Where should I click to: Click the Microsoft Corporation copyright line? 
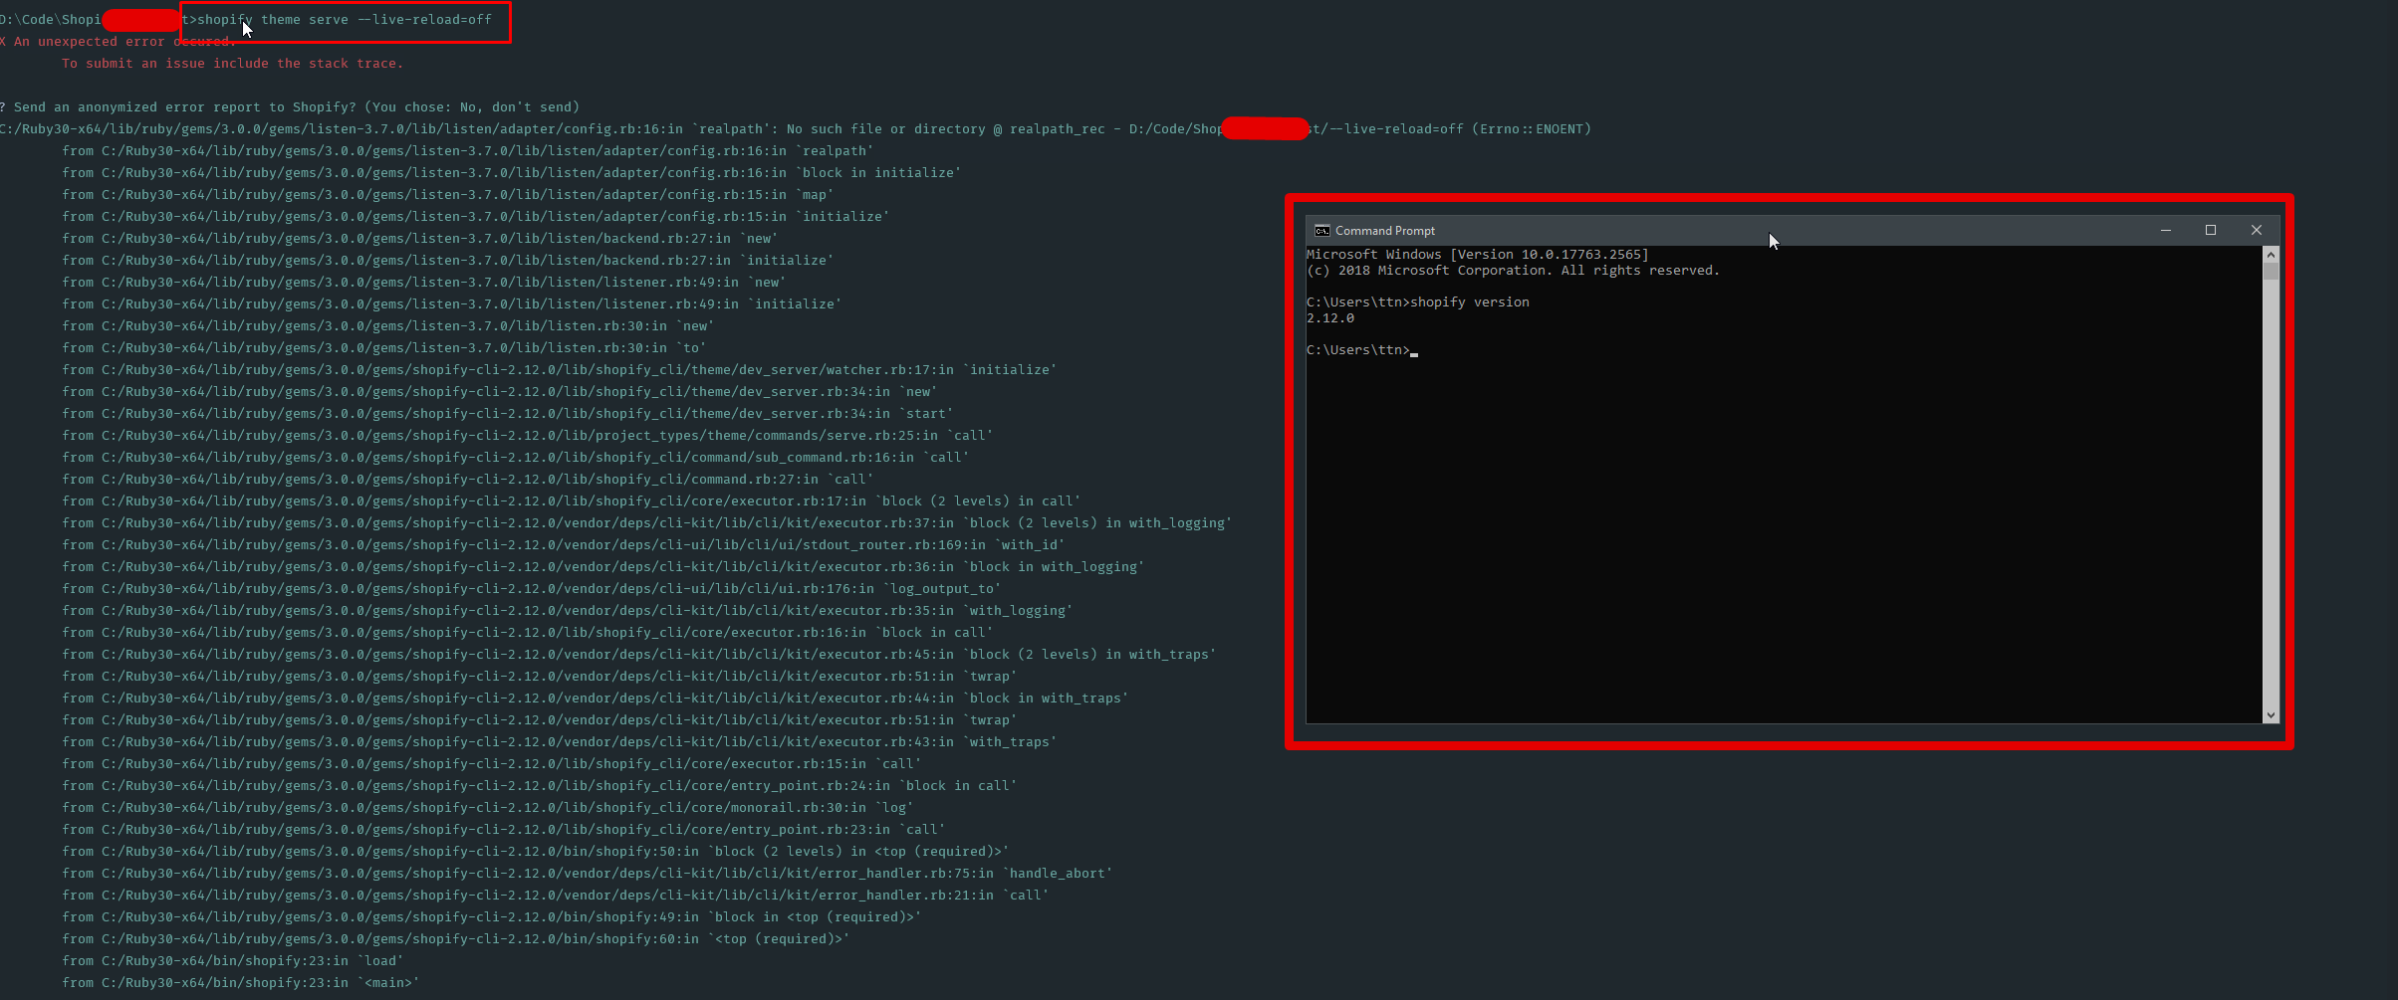[x=1513, y=271]
